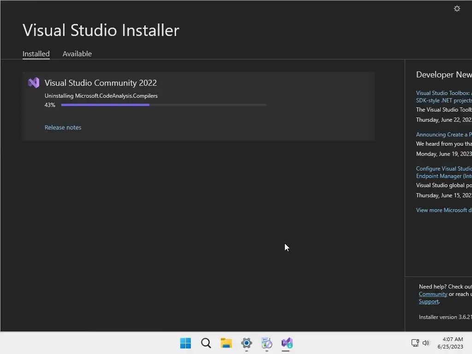Screen dimensions: 472x354
Task: Click the Thursday, June 22 date text
Action: 444,120
